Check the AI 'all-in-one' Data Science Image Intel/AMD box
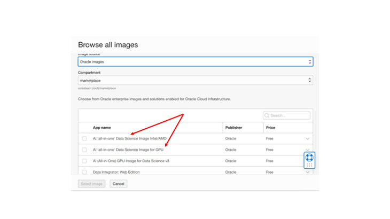The height and width of the screenshot is (219, 390). (84, 138)
